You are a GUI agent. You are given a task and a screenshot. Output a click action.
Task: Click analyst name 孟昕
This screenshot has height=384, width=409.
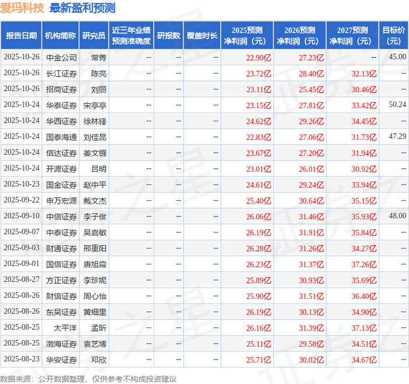[99, 328]
